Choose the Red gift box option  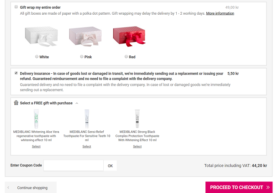(126, 57)
